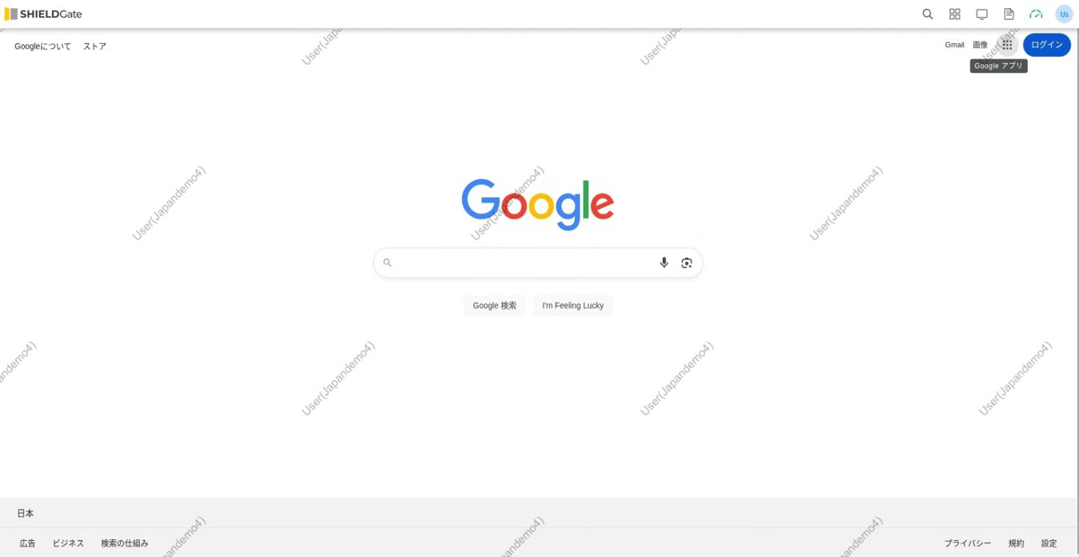The width and height of the screenshot is (1079, 557).
Task: Open the Googleについて link
Action: 42,46
